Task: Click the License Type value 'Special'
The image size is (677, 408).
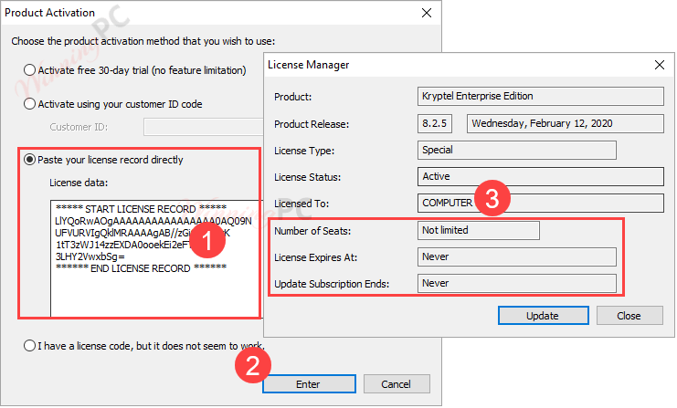Action: point(517,150)
